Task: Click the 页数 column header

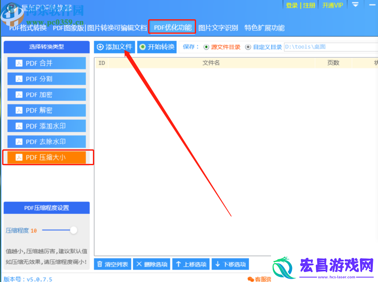Action: 333,63
